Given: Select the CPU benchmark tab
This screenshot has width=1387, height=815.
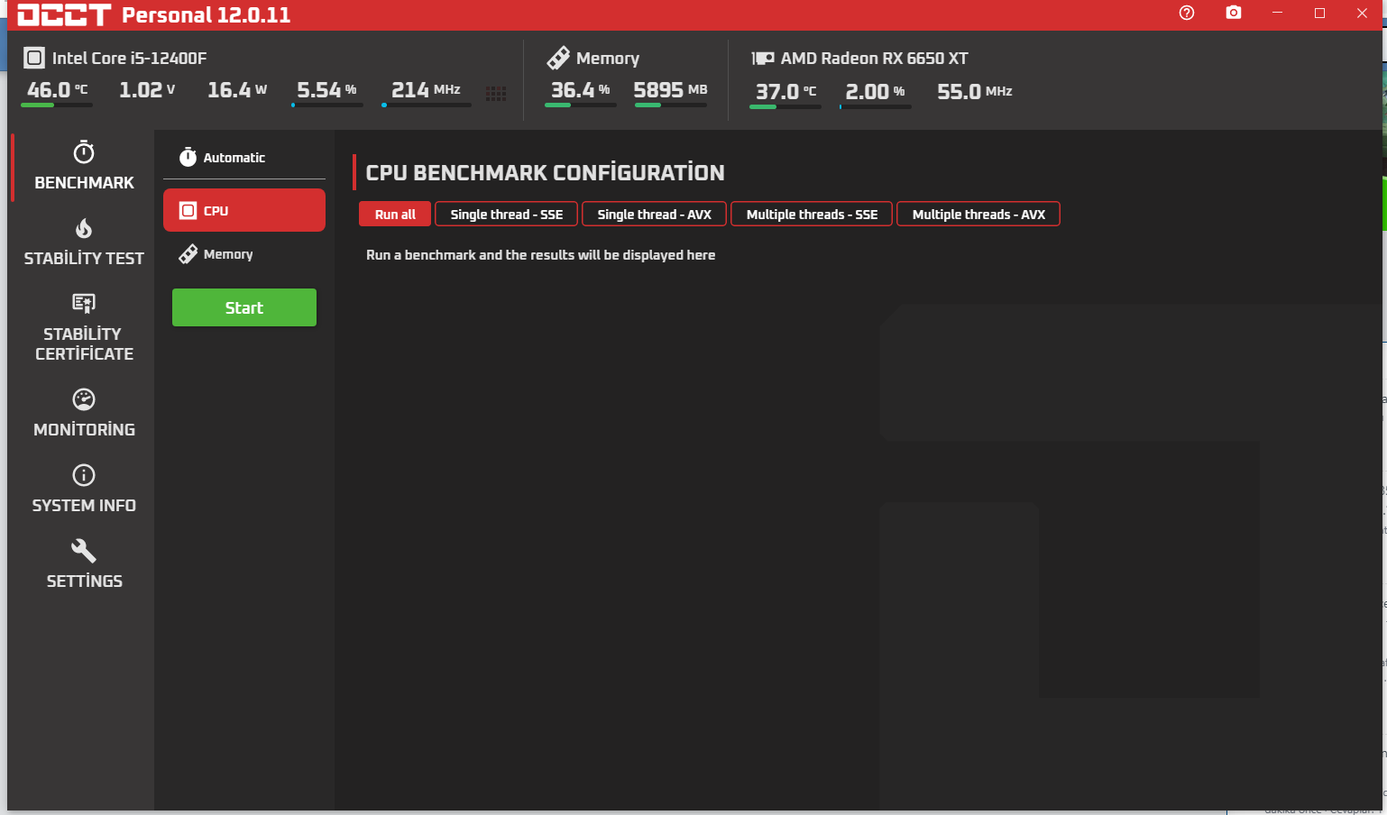Looking at the screenshot, I should [x=244, y=210].
